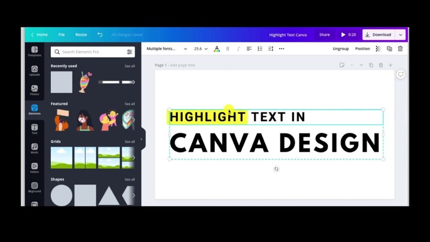Click the Share button
Viewport: 430px width, 242px height.
(x=325, y=35)
